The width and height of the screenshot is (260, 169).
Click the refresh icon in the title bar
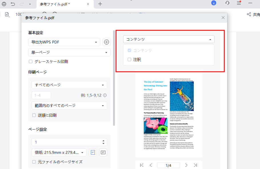[x=227, y=3]
